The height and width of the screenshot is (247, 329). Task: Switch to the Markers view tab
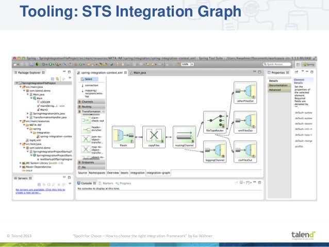(106, 183)
